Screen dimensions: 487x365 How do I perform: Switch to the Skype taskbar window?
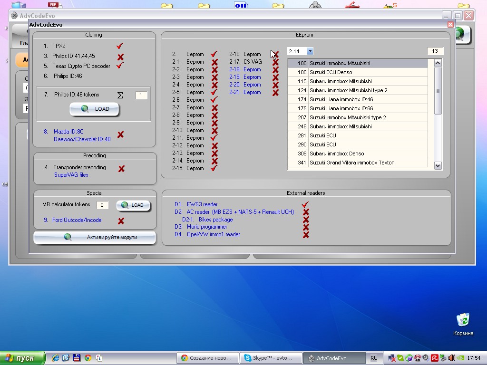(271, 358)
